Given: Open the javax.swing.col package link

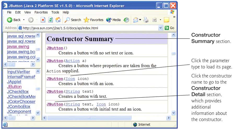Looking at the screenshot, I should (x=21, y=57).
